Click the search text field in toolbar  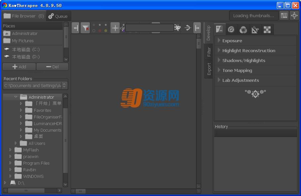point(150,28)
